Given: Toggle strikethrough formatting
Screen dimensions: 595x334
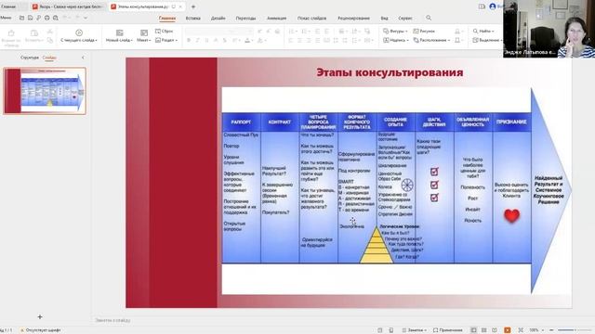Looking at the screenshot, I should [x=225, y=40].
